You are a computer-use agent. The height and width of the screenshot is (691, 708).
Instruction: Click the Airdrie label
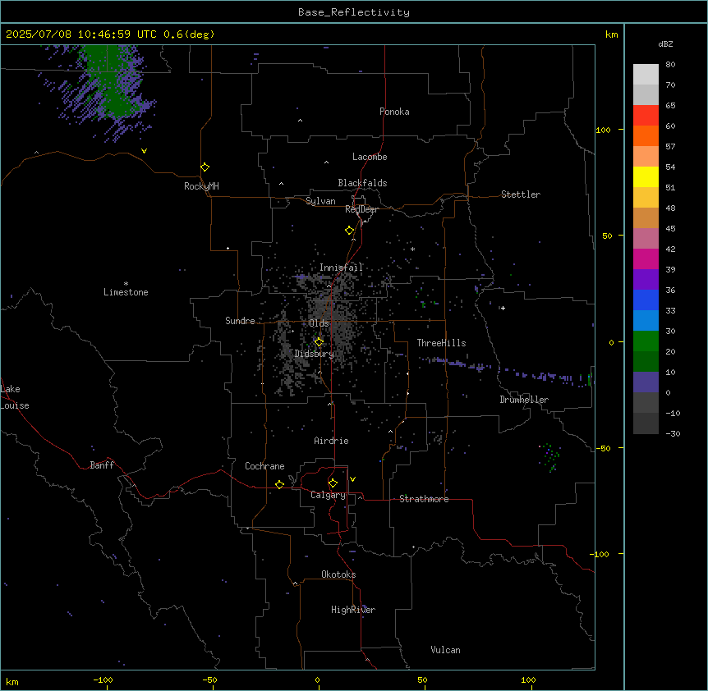click(331, 441)
